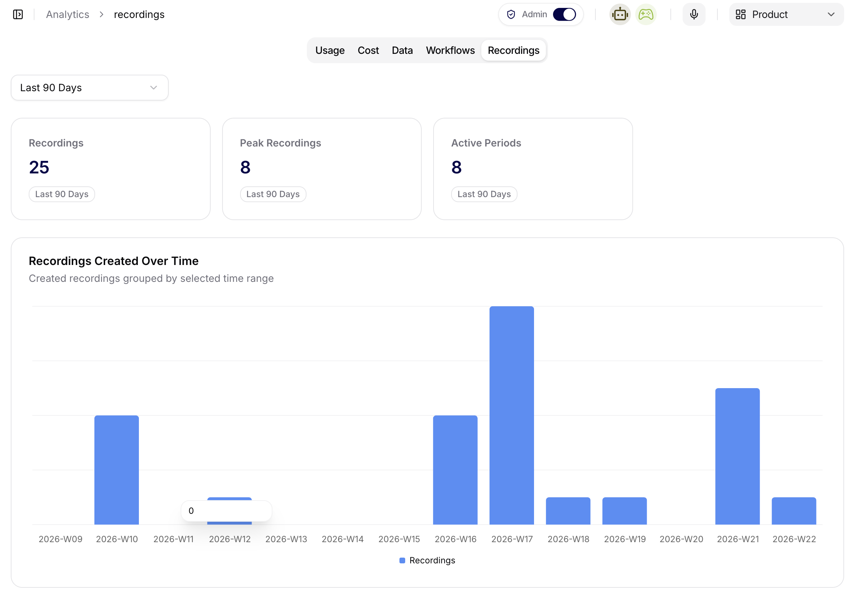Toggle the sidebar panel icon
852x591 pixels.
[18, 14]
